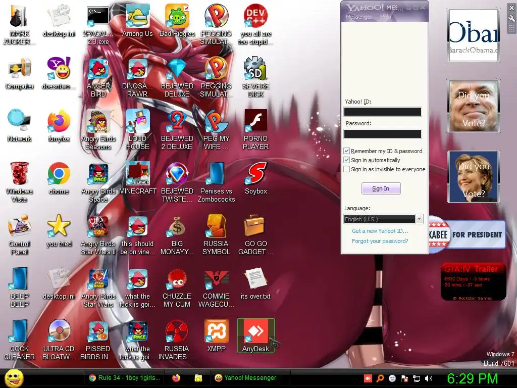Switch to Yahoo! Messenger taskbar button
The width and height of the screenshot is (517, 388).
[250, 378]
